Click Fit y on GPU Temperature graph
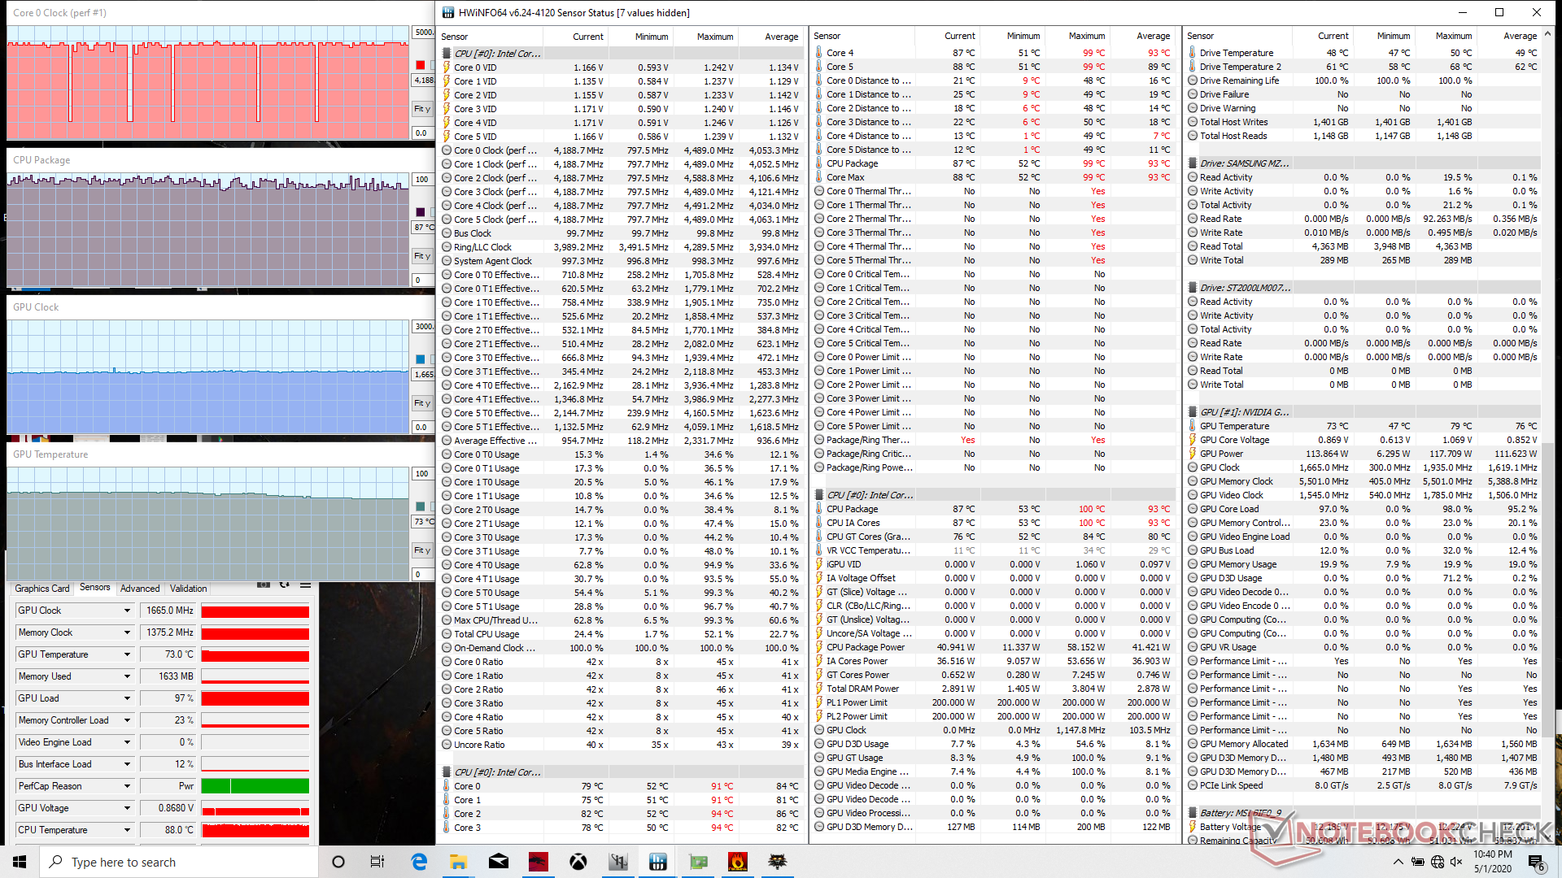This screenshot has height=878, width=1562. click(422, 550)
